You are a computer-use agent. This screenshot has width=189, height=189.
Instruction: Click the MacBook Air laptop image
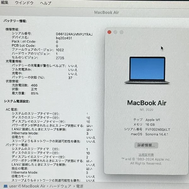[x=147, y=70]
